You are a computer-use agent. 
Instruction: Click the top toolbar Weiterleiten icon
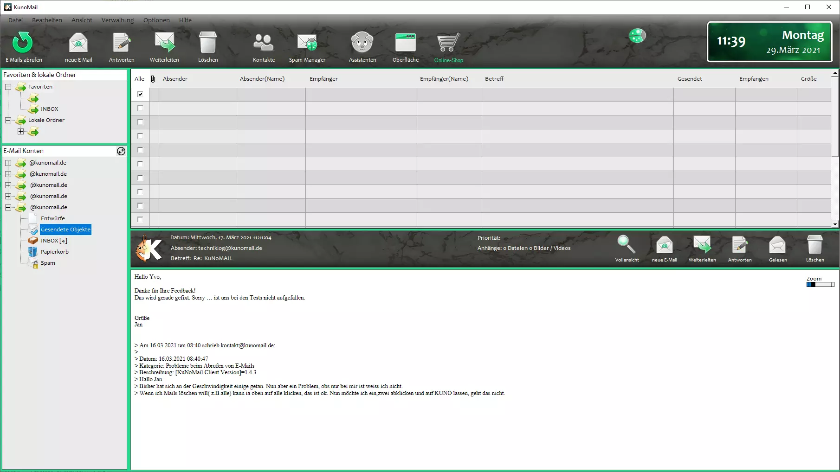[164, 43]
